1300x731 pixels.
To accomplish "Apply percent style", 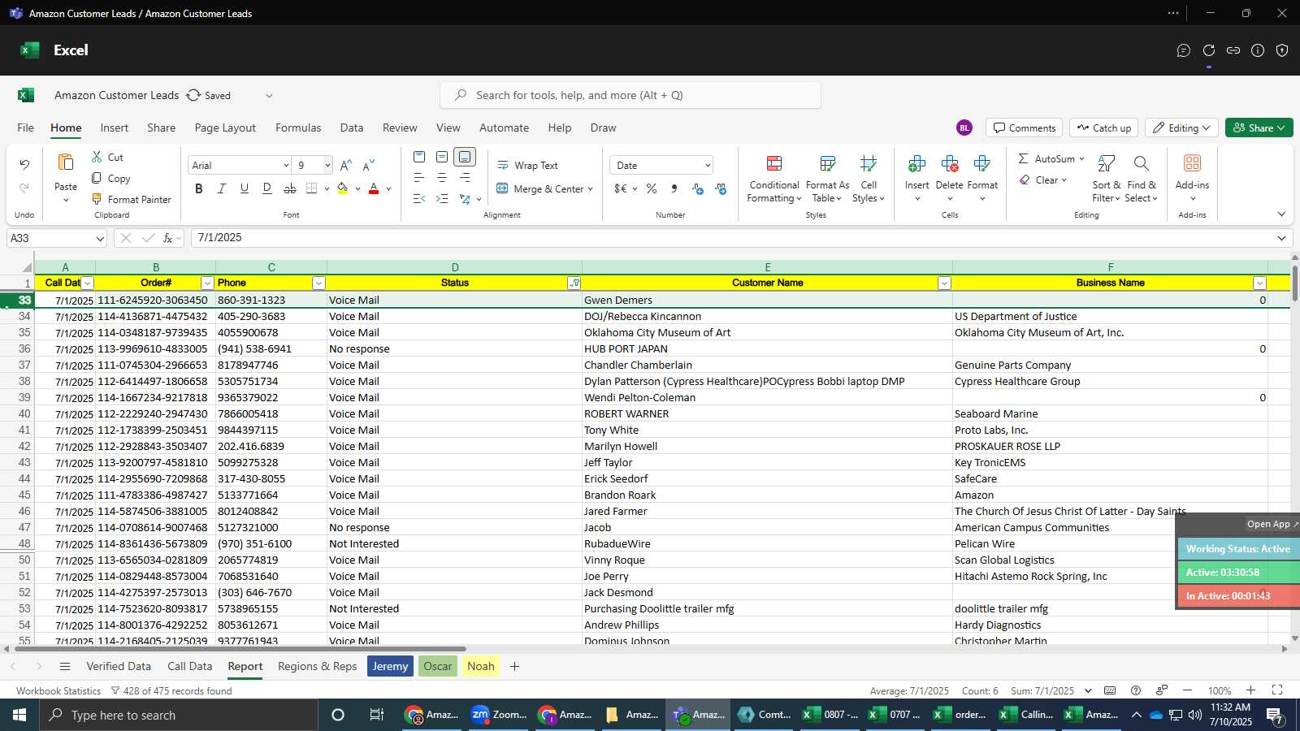I will [x=652, y=188].
